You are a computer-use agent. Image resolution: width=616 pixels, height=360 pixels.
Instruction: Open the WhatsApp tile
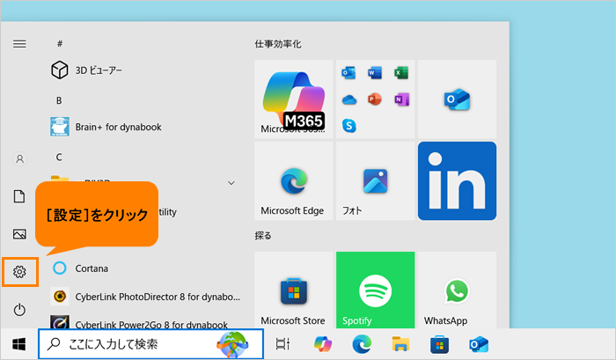[458, 290]
